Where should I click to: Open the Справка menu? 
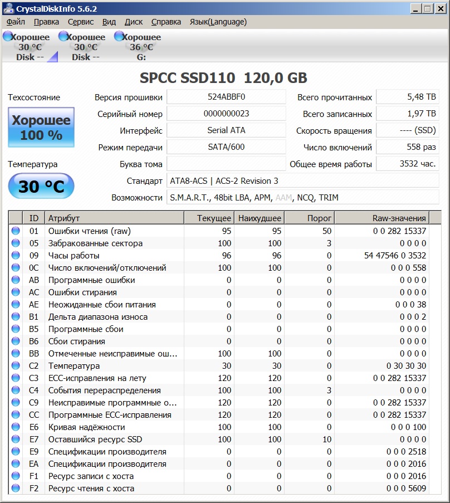pyautogui.click(x=166, y=22)
